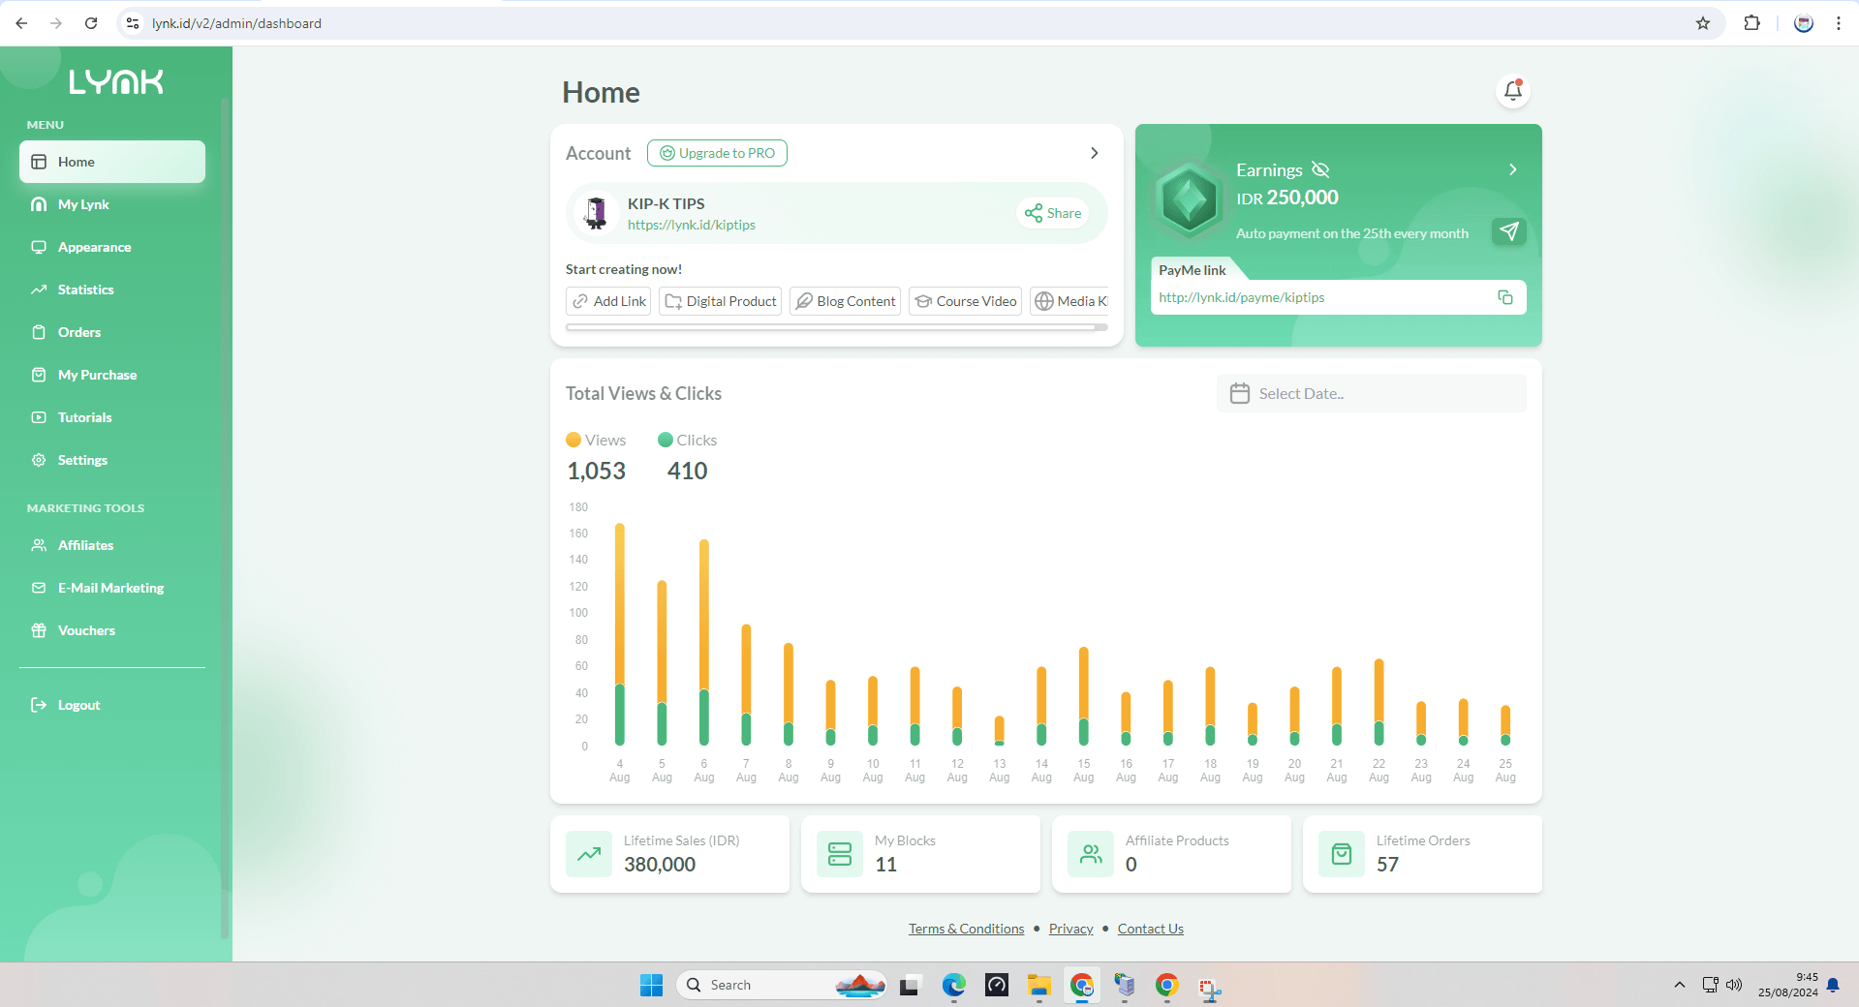Image resolution: width=1859 pixels, height=1007 pixels.
Task: Copy the PayMe link
Action: point(1504,297)
